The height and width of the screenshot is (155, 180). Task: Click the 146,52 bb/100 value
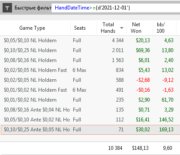tap(166, 120)
